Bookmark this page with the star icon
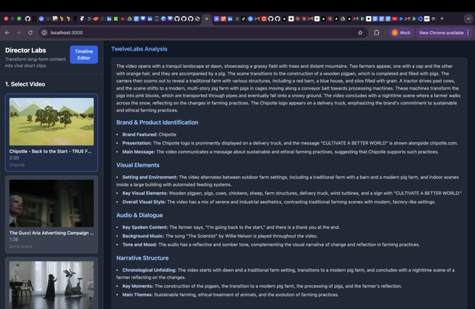The image size is (475, 309). (x=360, y=33)
